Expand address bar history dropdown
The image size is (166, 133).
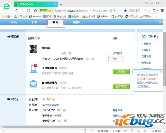coord(120,10)
